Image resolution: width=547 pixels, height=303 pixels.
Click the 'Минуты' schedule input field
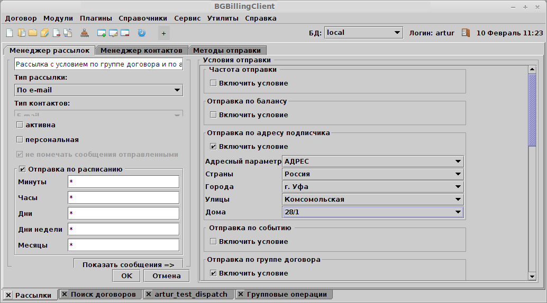pyautogui.click(x=123, y=182)
